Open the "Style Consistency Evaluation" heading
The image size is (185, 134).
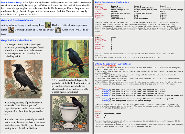[x=112, y=2]
